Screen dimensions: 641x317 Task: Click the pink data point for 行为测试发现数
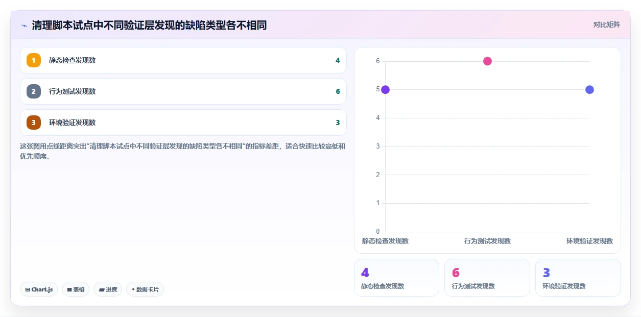point(487,61)
